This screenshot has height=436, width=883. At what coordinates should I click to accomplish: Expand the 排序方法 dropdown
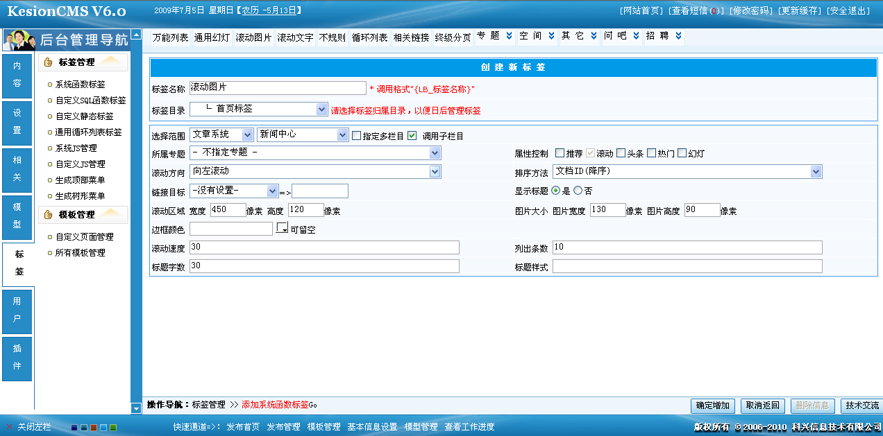[816, 171]
